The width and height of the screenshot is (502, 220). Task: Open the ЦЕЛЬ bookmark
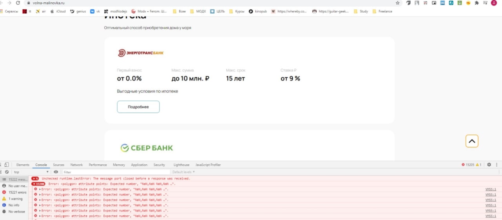(x=218, y=11)
